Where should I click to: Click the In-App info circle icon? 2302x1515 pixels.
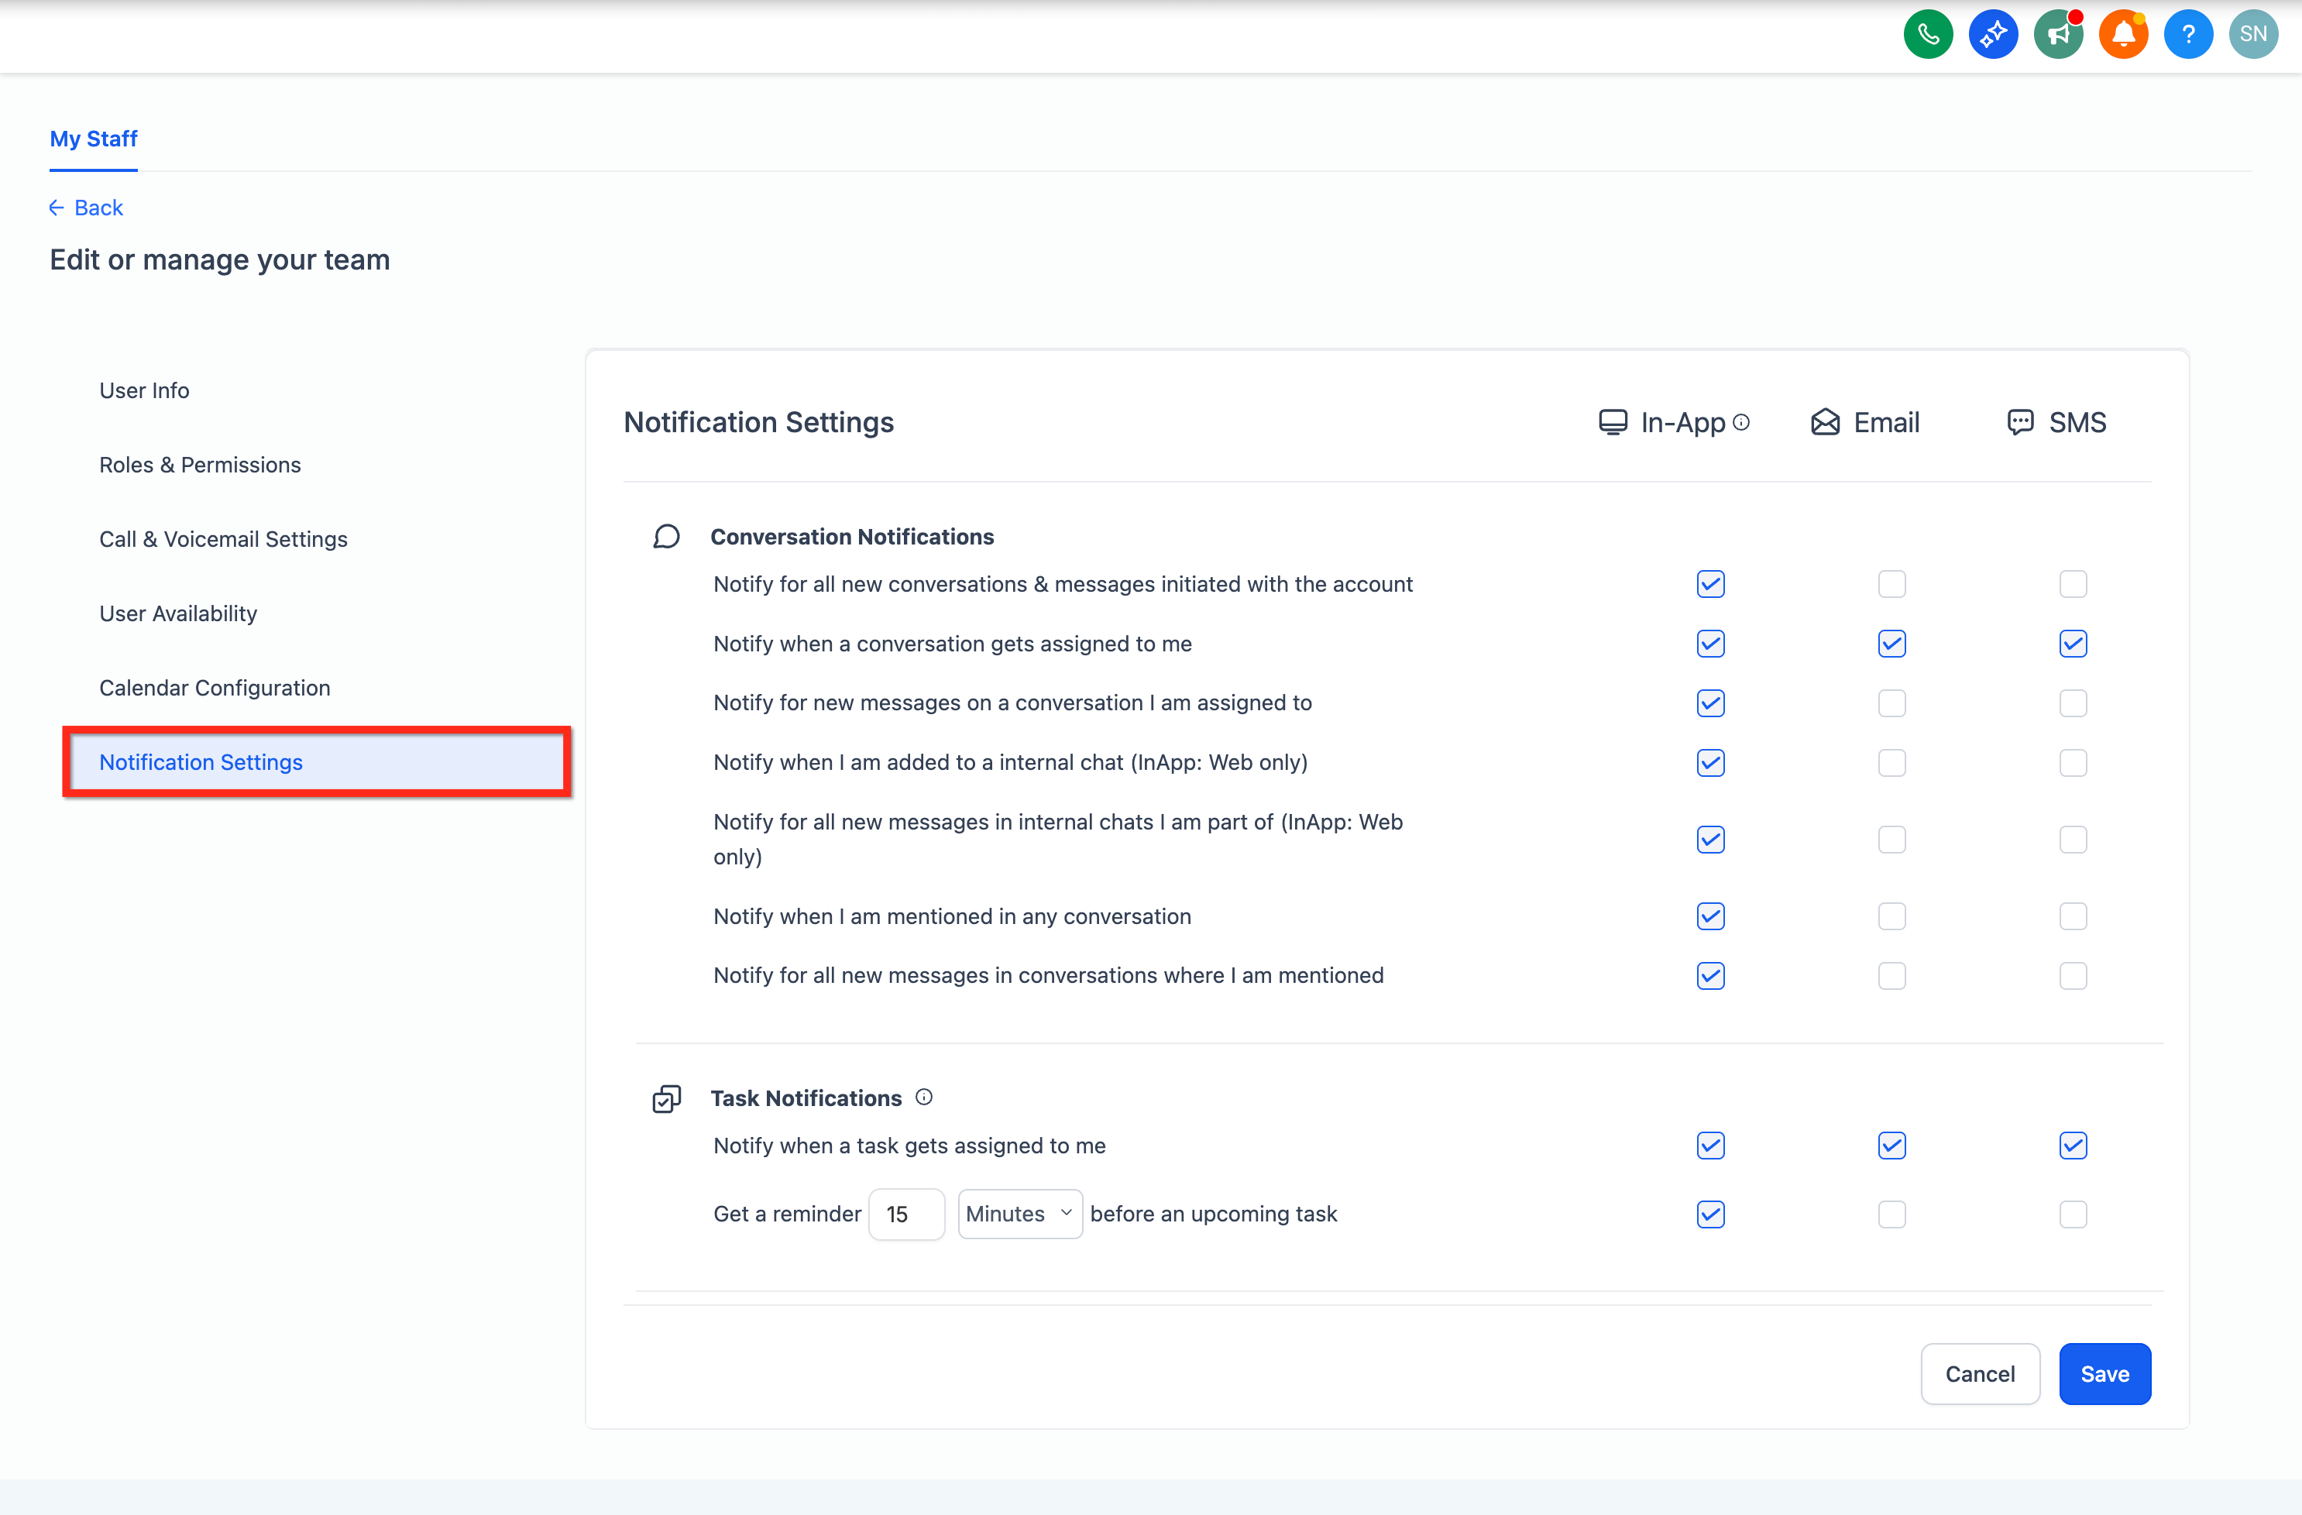coord(1741,423)
